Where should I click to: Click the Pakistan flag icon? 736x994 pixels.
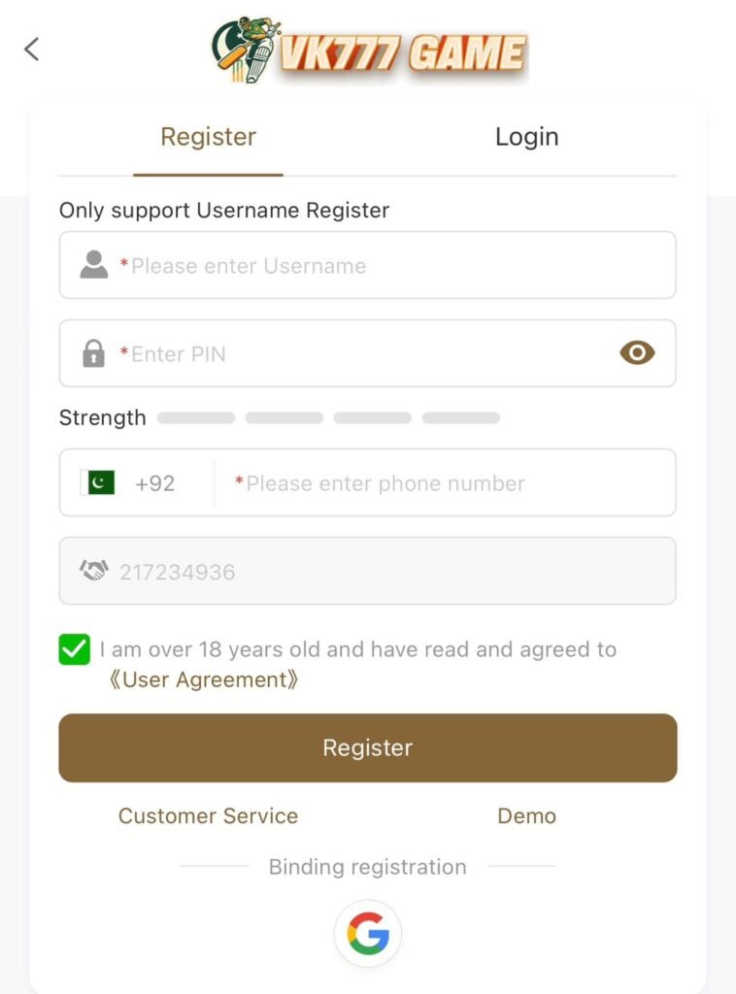pos(98,482)
